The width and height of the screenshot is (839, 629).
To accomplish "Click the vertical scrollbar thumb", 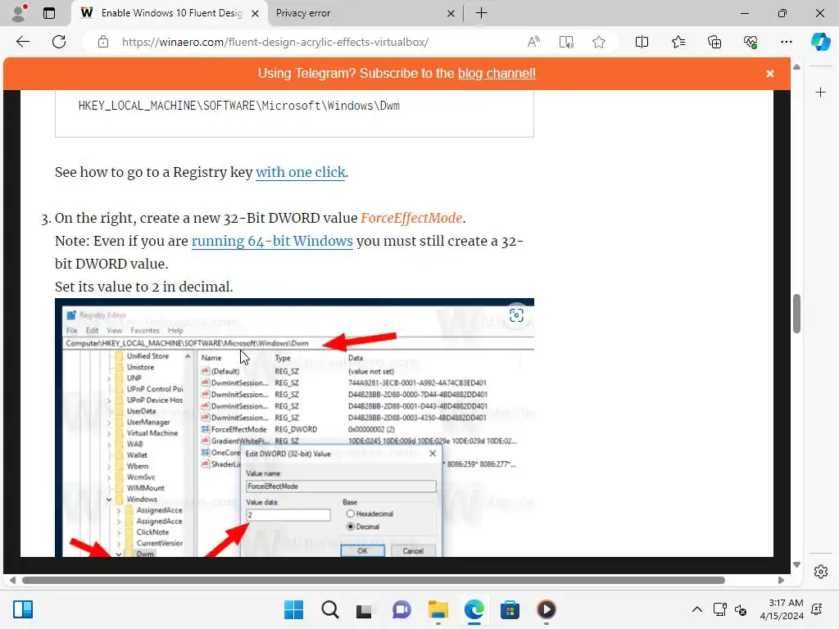I will pyautogui.click(x=796, y=314).
